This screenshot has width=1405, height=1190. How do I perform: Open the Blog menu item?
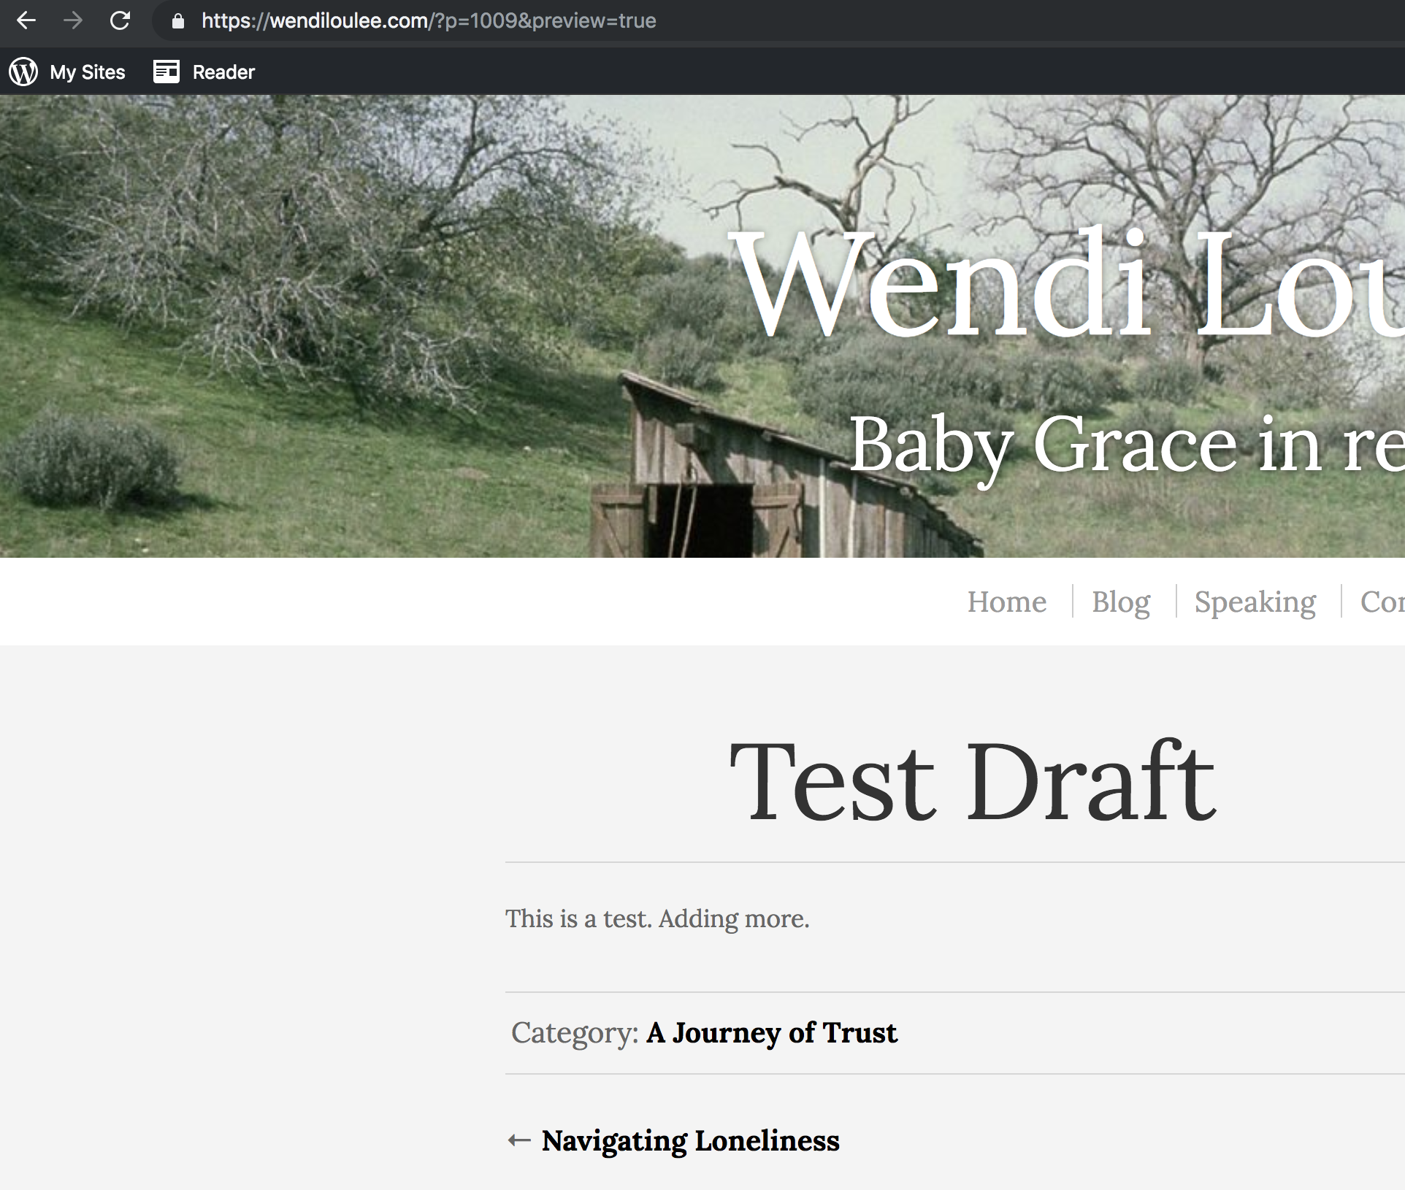pyautogui.click(x=1120, y=602)
